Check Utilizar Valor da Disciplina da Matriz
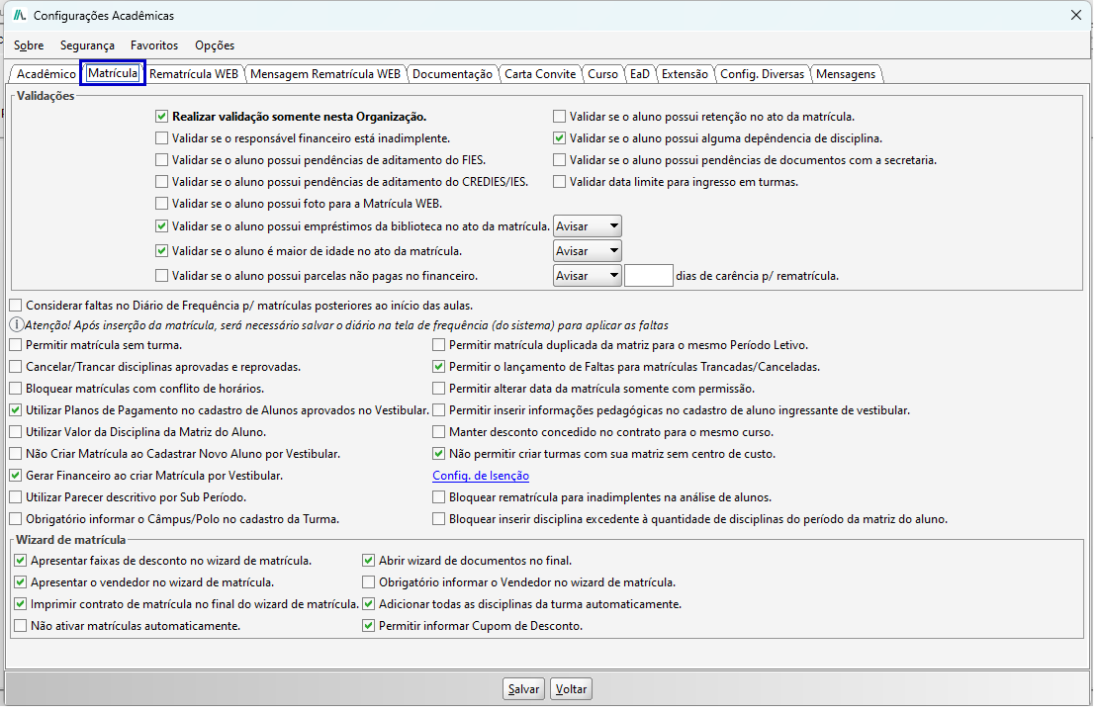 tap(16, 431)
